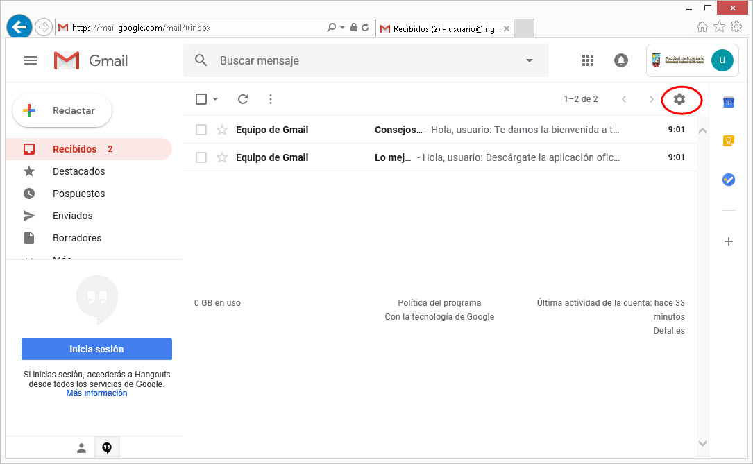Show Hangouts contacts person icon
The width and height of the screenshot is (753, 464).
point(82,447)
